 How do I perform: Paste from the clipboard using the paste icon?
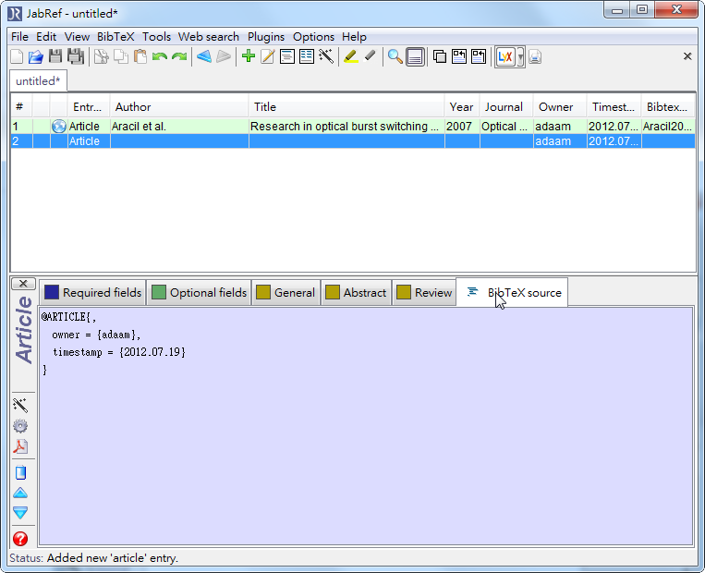pos(140,56)
